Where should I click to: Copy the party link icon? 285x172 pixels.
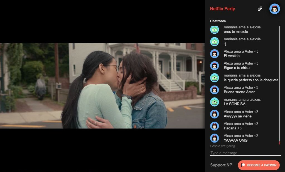(x=260, y=9)
